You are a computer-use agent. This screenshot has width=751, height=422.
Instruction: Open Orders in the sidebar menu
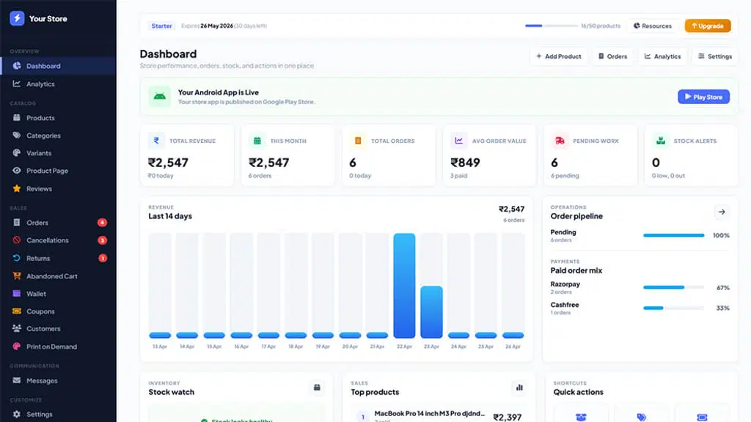(x=58, y=223)
